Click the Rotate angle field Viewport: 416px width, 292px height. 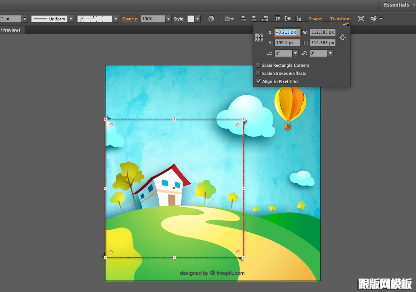point(283,53)
